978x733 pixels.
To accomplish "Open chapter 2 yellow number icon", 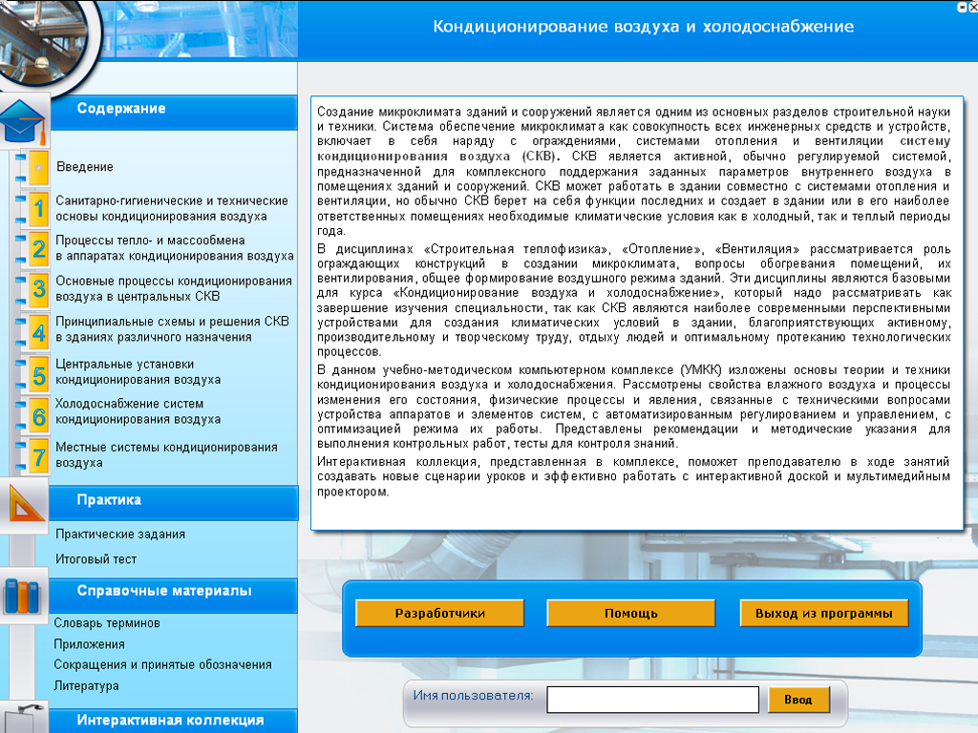I will [x=38, y=249].
